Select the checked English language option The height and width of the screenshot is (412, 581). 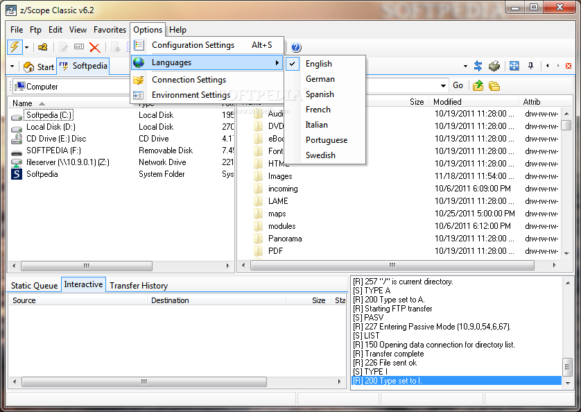click(325, 64)
